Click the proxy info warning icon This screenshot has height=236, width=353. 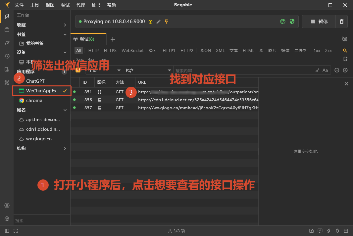[x=151, y=22]
